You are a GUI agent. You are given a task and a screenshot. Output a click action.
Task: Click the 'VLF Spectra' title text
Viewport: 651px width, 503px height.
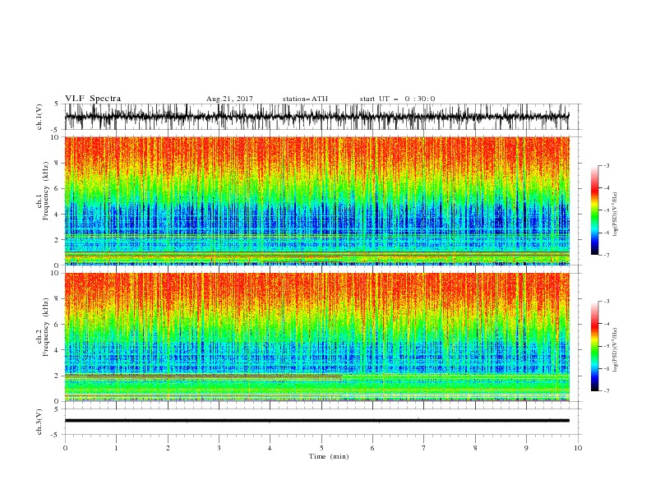click(x=93, y=99)
